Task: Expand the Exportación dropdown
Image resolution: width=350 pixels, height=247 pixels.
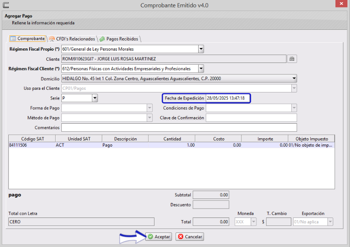Action: point(330,222)
